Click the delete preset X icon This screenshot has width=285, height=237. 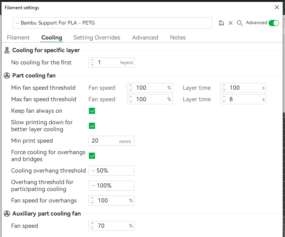[231, 23]
